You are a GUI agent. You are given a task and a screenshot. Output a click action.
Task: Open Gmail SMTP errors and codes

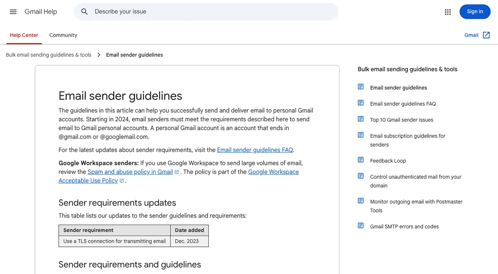pyautogui.click(x=404, y=227)
